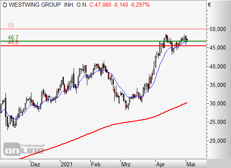
Task: Click the Euro currency symbol
Action: pos(209,5)
